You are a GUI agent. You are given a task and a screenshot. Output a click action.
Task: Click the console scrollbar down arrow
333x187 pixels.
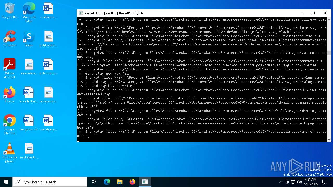point(329,139)
